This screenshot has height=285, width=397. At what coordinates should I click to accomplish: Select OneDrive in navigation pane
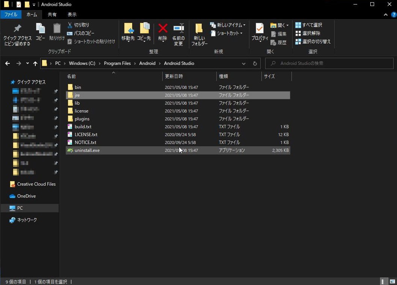coord(26,196)
